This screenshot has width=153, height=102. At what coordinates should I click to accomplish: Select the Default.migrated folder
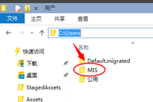[x=105, y=61]
